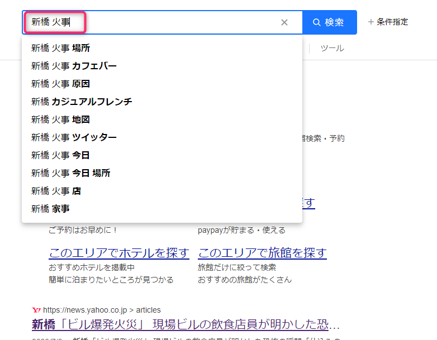Choose suggestion 新橋 火事 ツイッター

(x=74, y=137)
